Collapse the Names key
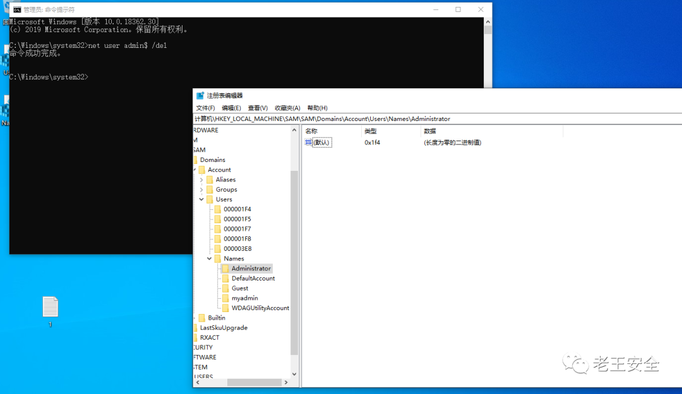This screenshot has height=394, width=682. pos(209,258)
